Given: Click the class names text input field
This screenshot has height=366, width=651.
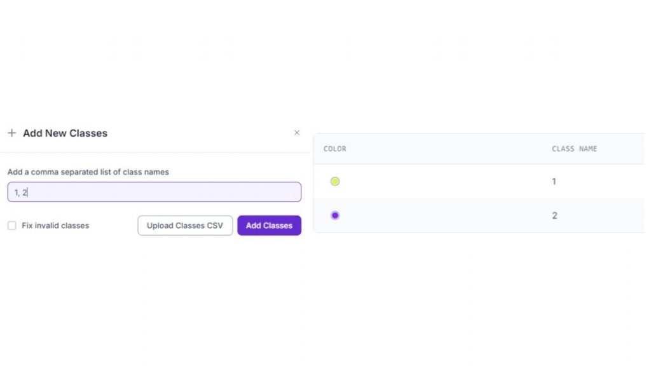Looking at the screenshot, I should (x=154, y=192).
